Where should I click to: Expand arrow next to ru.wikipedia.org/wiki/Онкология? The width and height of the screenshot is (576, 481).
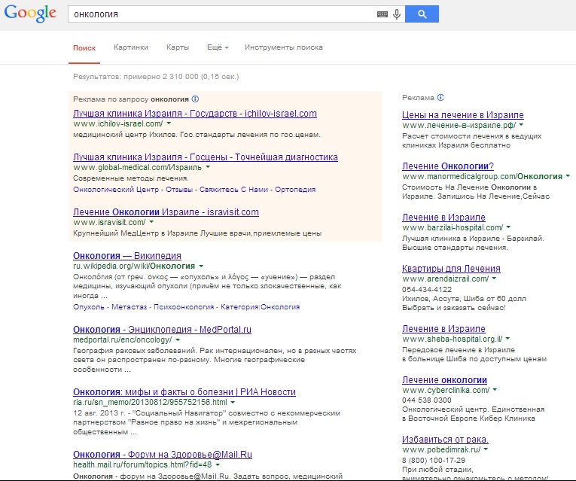pos(201,266)
